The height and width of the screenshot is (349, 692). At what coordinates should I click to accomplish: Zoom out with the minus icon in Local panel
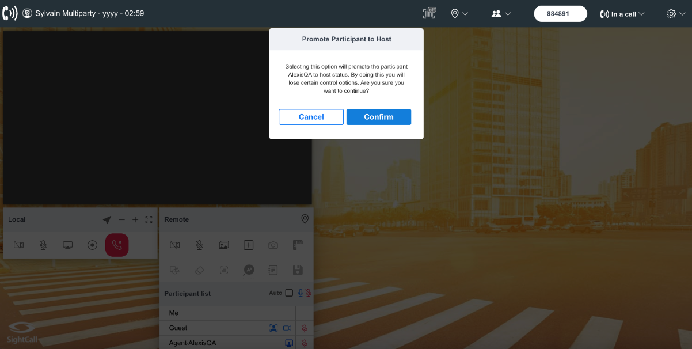tap(121, 219)
